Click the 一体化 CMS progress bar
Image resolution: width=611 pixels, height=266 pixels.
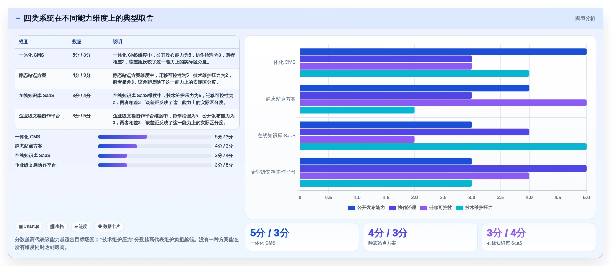point(155,137)
